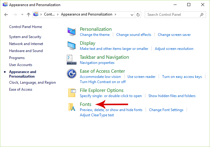Open Adjust screen resolution link
The image size is (210, 147).
coord(174,49)
